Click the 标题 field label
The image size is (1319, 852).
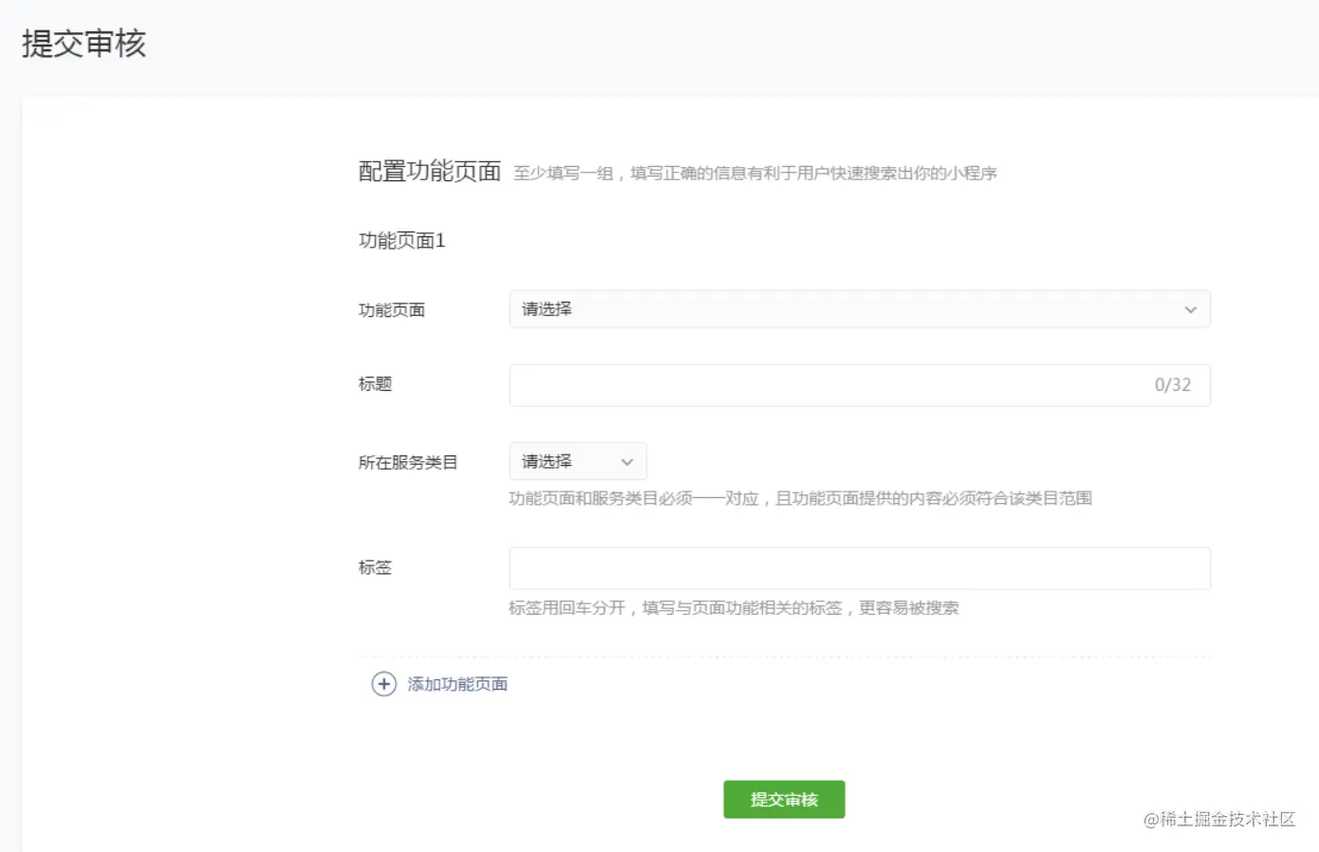[375, 384]
